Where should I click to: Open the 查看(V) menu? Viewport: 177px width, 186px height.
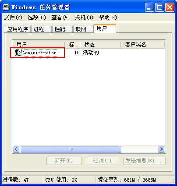point(60,18)
